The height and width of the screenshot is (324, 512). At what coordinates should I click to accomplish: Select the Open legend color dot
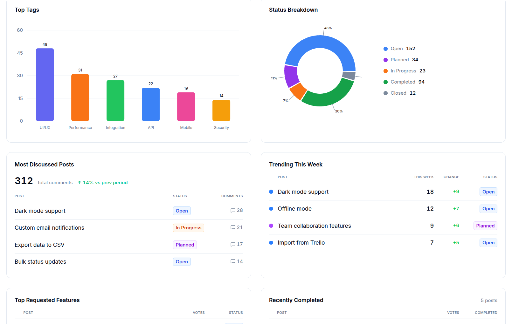tap(385, 49)
